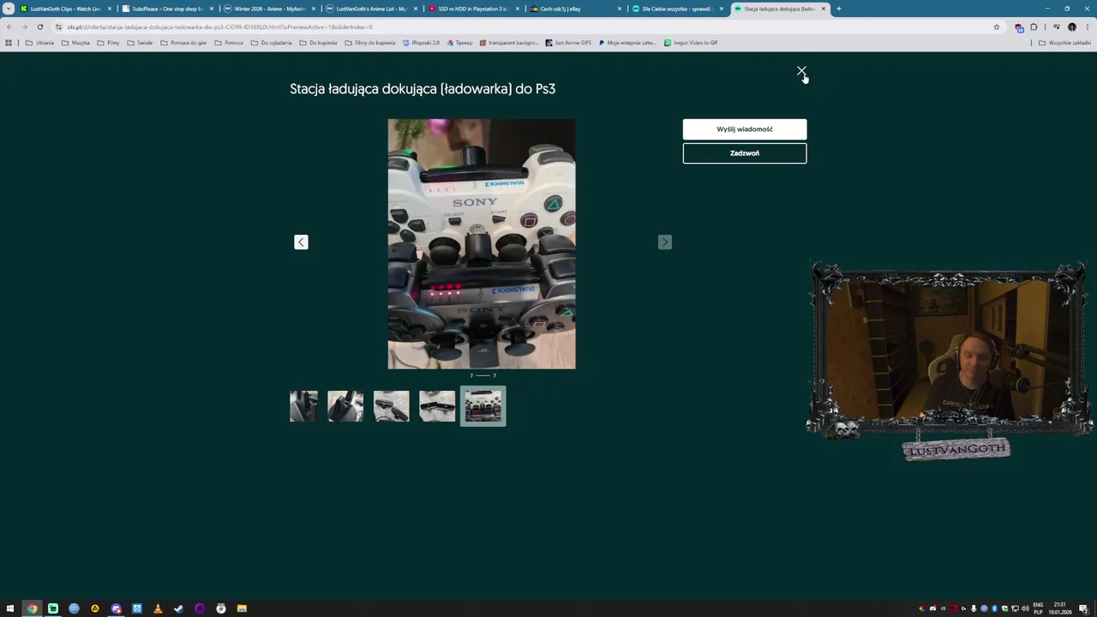Select the second gallery thumbnail

point(345,406)
